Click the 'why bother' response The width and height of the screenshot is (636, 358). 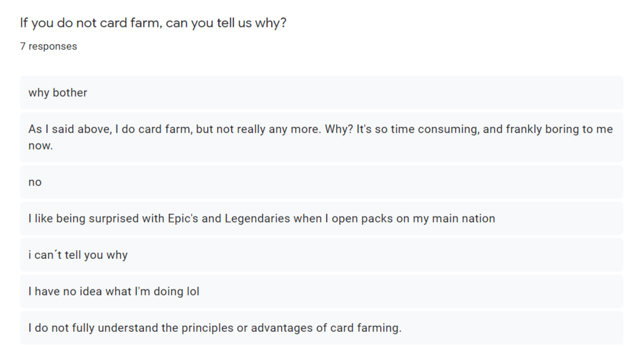tap(58, 93)
